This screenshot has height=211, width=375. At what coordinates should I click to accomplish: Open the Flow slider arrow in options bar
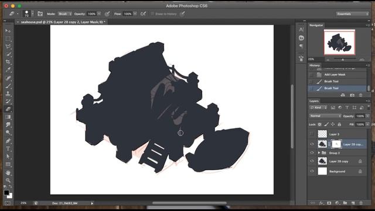click(135, 14)
